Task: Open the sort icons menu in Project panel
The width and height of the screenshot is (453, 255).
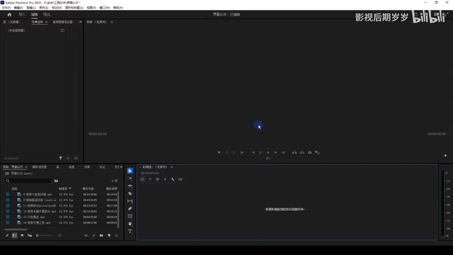Action: (60, 236)
